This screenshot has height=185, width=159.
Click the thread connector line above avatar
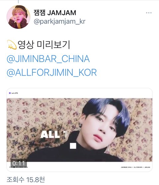19,2
